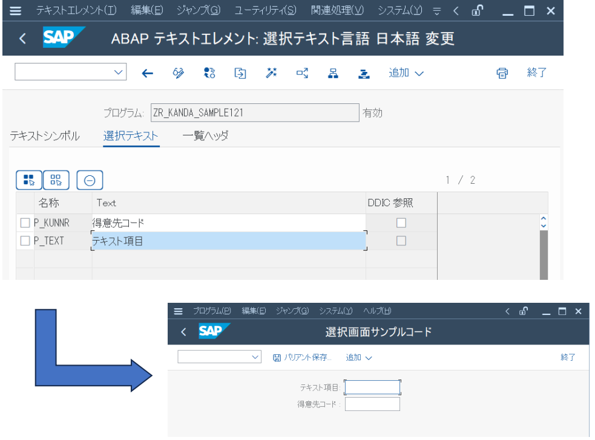Click the display/change pencil-glasses toolbar icon
Screen dimensions: 595x440
tap(179, 73)
